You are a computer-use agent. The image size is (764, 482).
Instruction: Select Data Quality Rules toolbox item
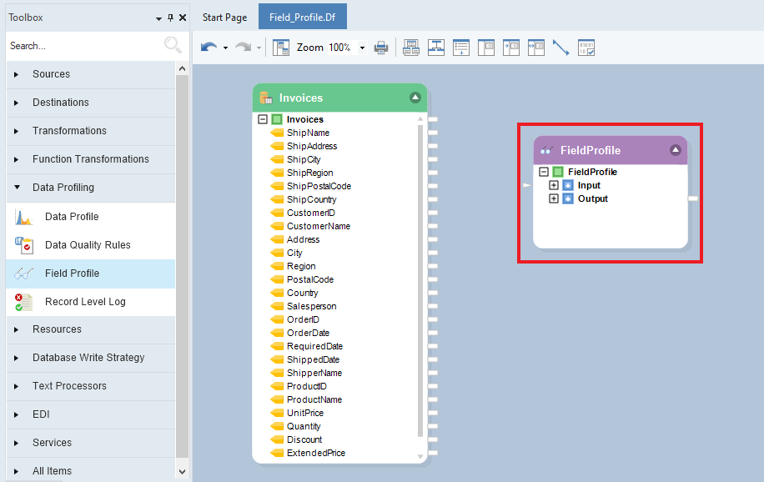point(88,245)
